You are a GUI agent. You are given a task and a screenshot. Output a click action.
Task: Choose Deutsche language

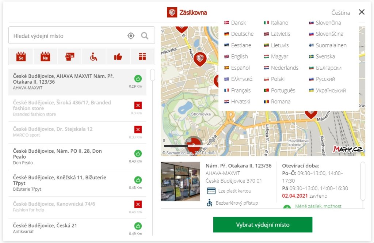coord(239,34)
